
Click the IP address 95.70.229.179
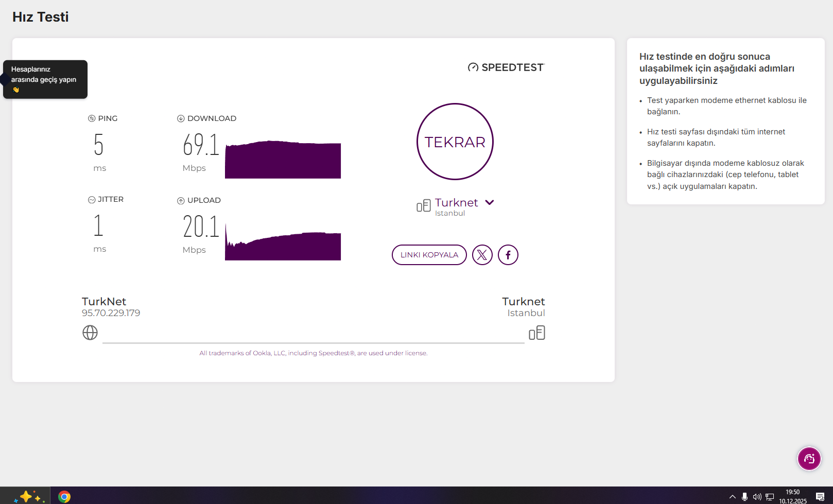tap(111, 313)
